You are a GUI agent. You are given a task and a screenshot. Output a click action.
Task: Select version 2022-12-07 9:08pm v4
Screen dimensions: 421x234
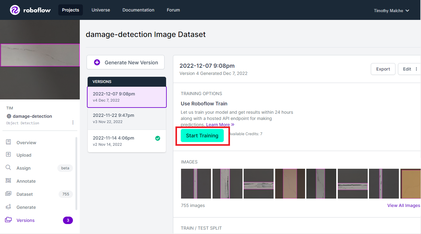(x=127, y=97)
